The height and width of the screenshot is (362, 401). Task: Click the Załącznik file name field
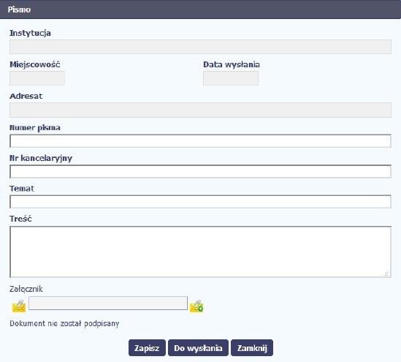(108, 303)
